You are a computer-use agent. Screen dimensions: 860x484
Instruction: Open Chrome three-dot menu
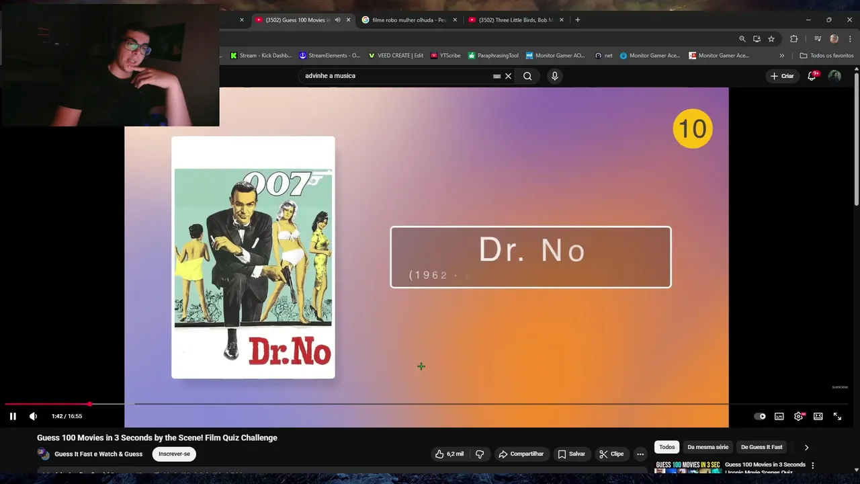[850, 39]
